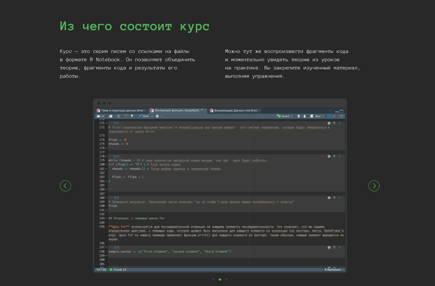Collapse the code chunk at line 171
The image size is (435, 286).
[106, 123]
